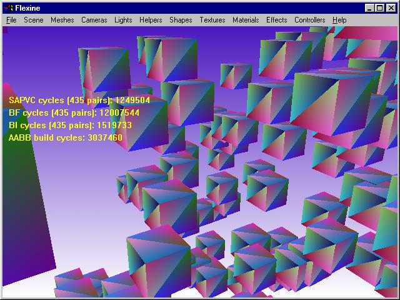Screen dimensions: 400x300
Task: Click the AABB build cycles text
Action: click(66, 137)
